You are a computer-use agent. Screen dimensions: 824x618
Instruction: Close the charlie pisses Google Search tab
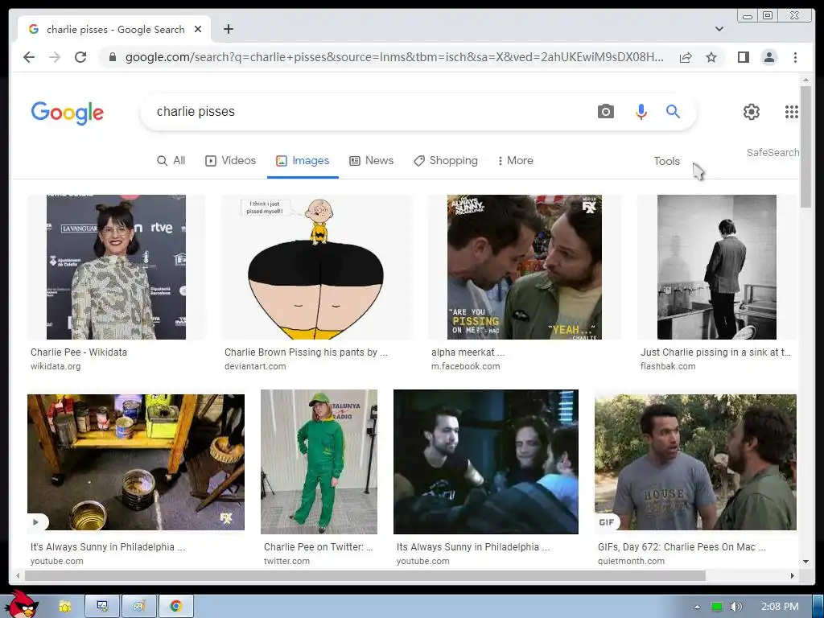point(198,30)
